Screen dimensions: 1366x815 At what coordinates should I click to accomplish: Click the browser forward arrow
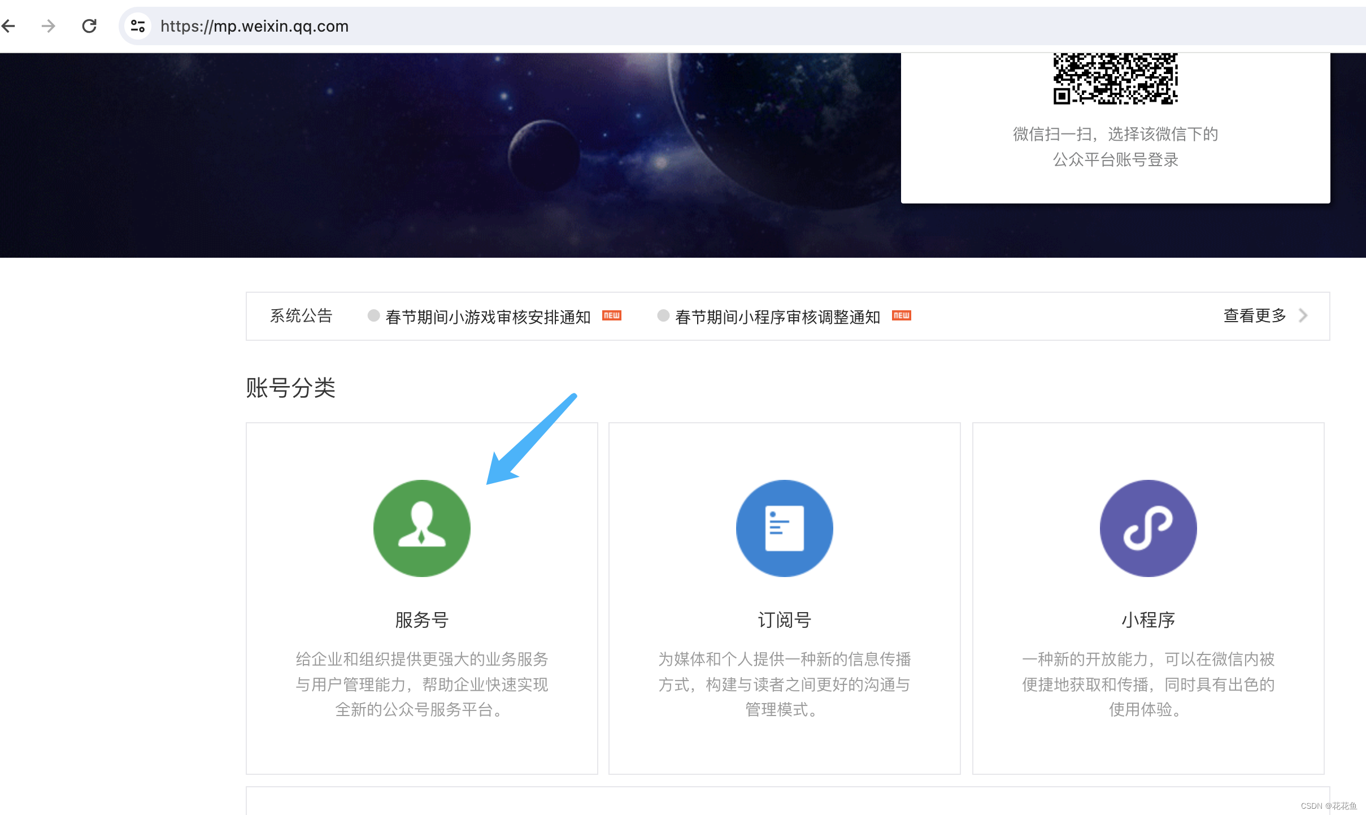tap(49, 26)
